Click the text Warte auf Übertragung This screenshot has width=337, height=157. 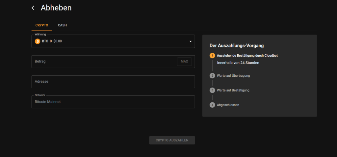[233, 76]
